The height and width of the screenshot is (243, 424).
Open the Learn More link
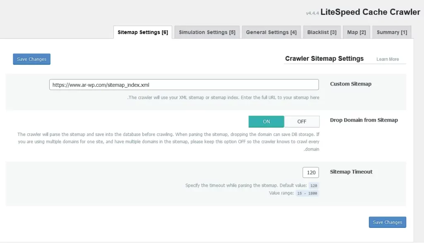[388, 59]
